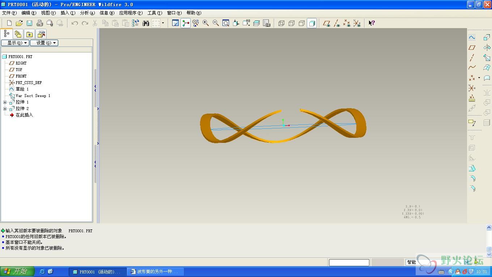Zoom out with the magnifier minus icon

[216, 23]
